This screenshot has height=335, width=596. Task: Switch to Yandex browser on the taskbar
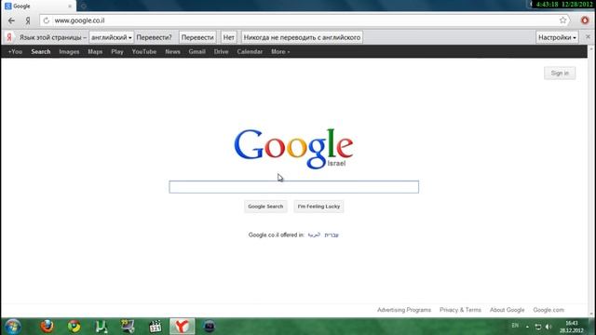183,327
